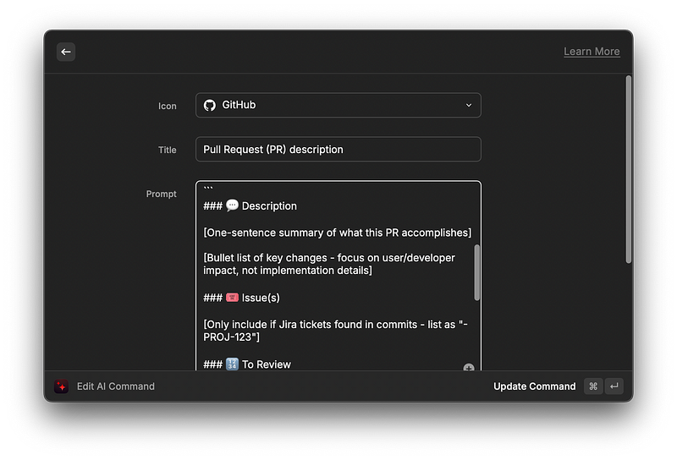The image size is (677, 460).
Task: Click the one-sentence summary line in the prompt
Action: click(x=337, y=233)
